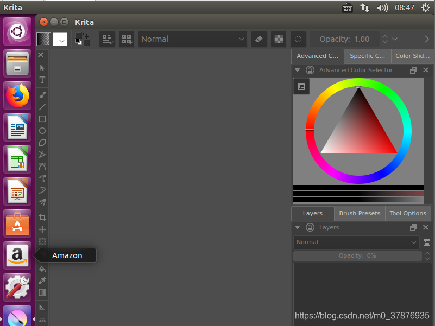This screenshot has height=326, width=435.
Task: Open the Tool Options tab
Action: click(x=408, y=214)
